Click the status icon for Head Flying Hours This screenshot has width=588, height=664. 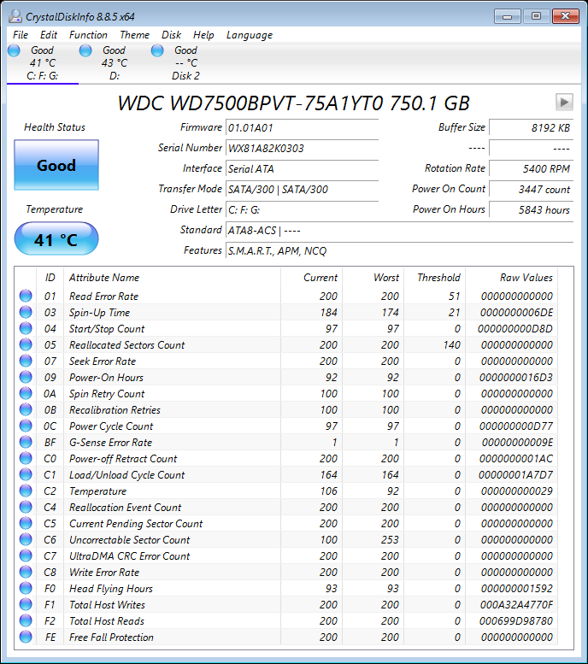(26, 588)
